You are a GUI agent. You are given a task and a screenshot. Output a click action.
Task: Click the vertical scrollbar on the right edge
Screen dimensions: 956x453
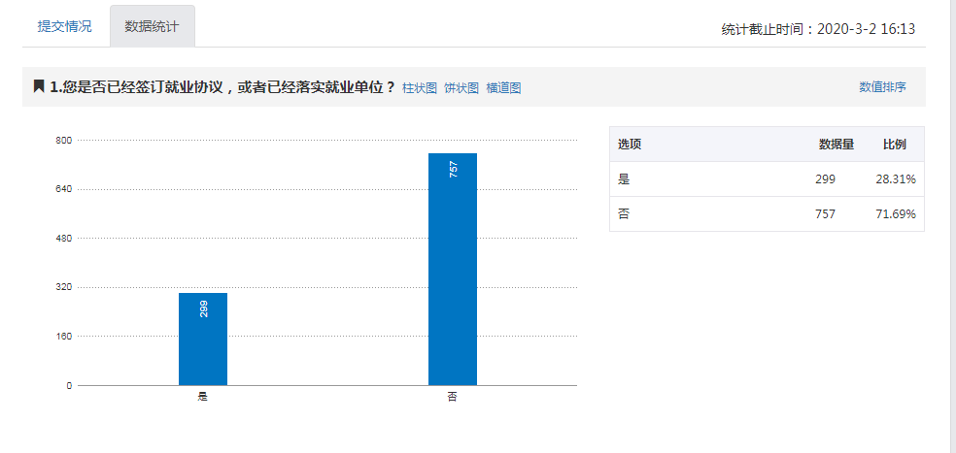[x=952, y=223]
